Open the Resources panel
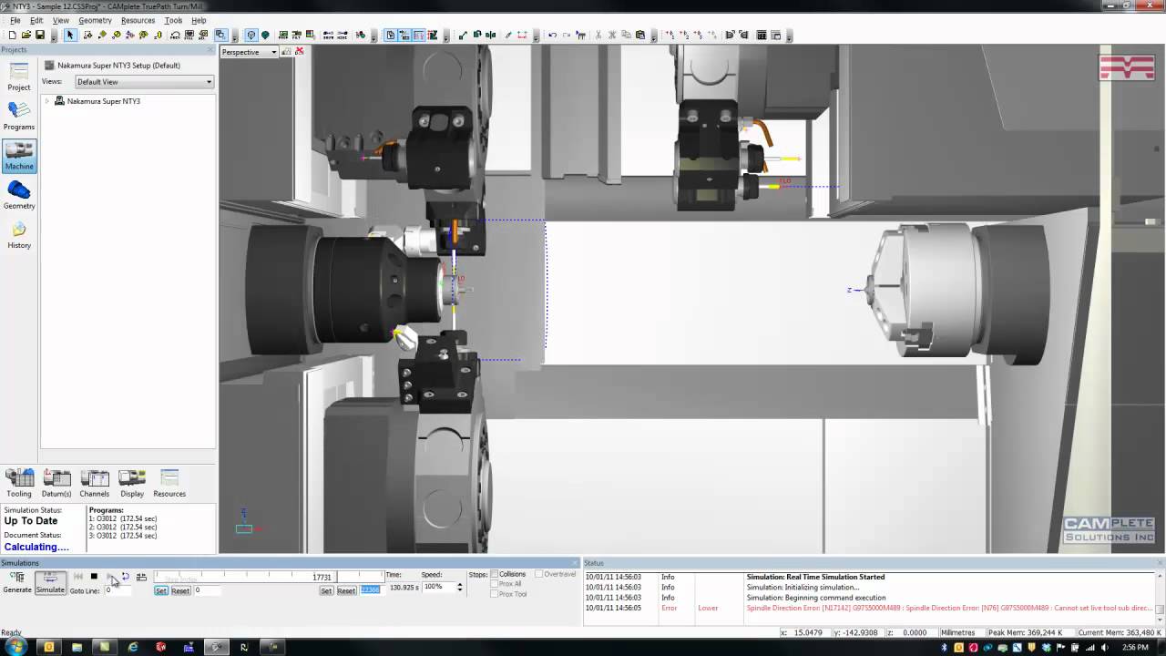Image resolution: width=1166 pixels, height=656 pixels. (x=169, y=483)
